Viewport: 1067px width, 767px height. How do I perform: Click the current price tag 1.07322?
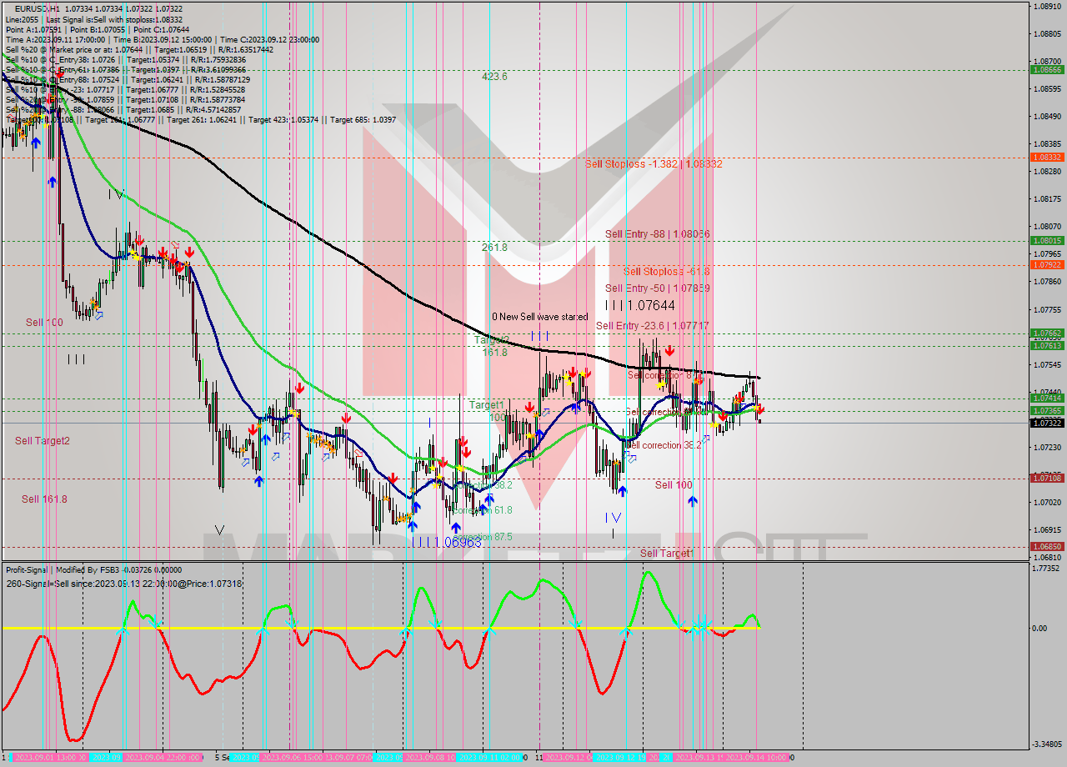click(1048, 424)
